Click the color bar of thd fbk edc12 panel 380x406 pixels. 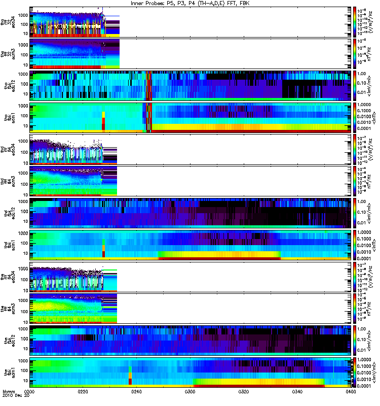(354, 213)
